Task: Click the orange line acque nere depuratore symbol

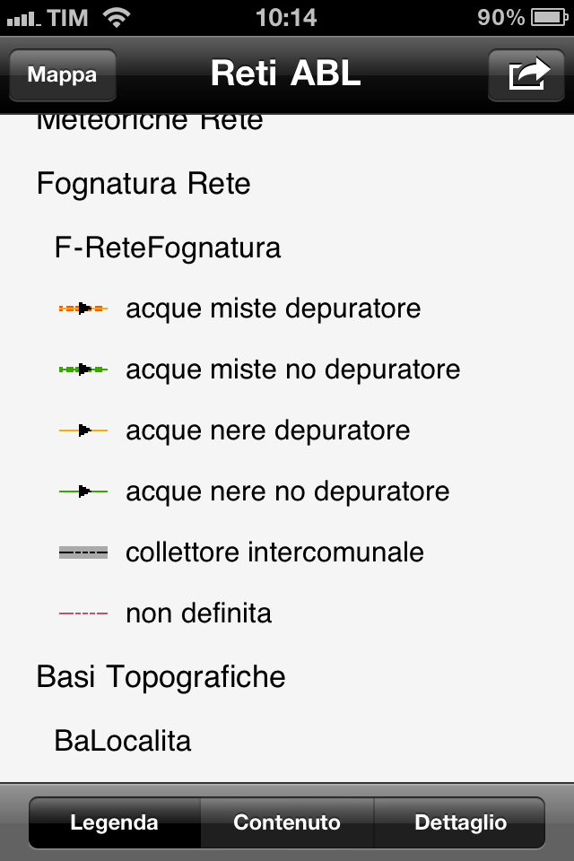Action: pyautogui.click(x=83, y=430)
